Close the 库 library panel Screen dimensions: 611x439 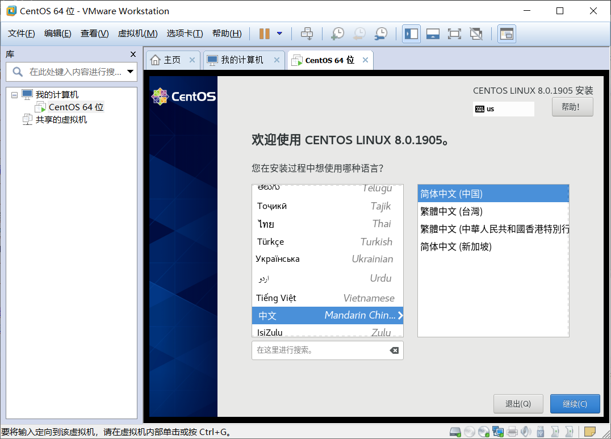133,54
